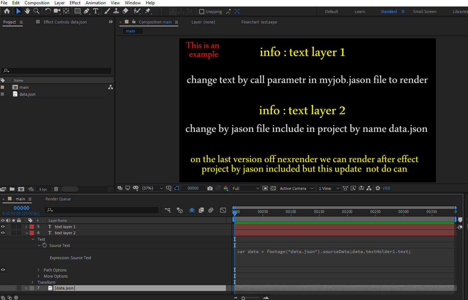Screen dimensions: 468x300
Task: Activate the Hand tool
Action: coord(27,11)
